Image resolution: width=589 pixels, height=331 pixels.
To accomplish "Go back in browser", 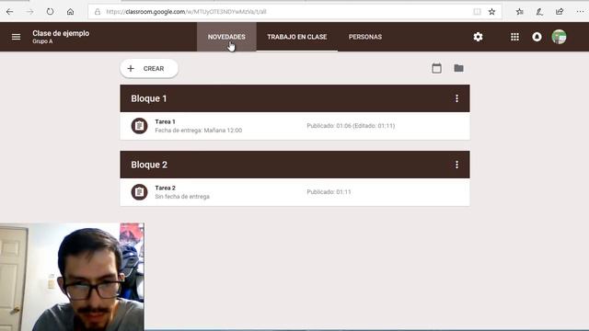I will [10, 12].
